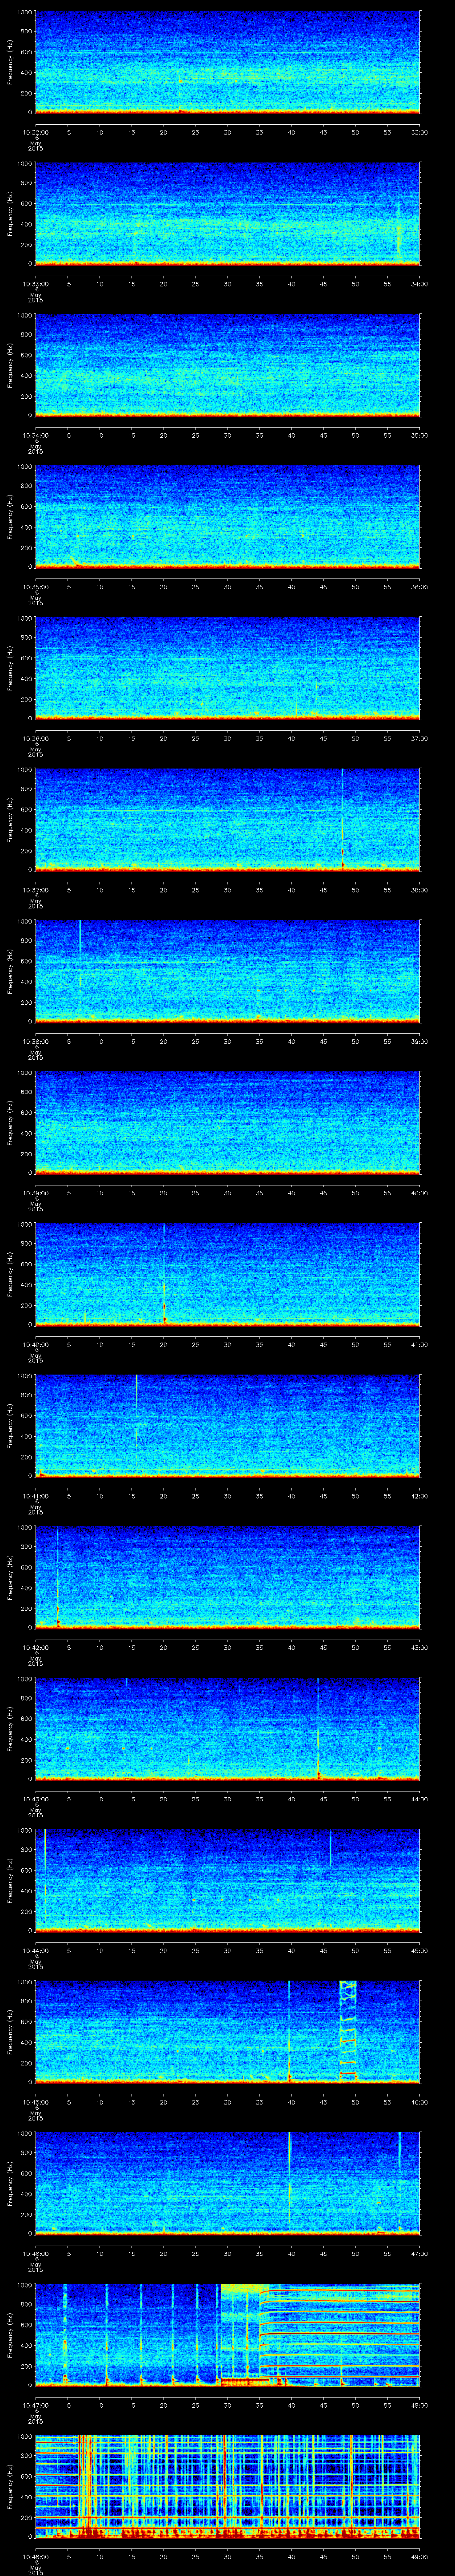This screenshot has height=2576, width=455.
Task: Click the 10:44:00 start time label
Action: click(x=35, y=1950)
